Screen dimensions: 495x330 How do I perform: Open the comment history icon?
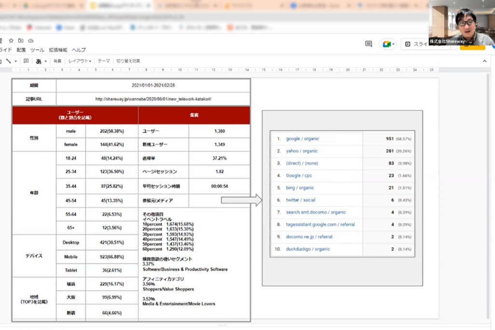(x=369, y=44)
